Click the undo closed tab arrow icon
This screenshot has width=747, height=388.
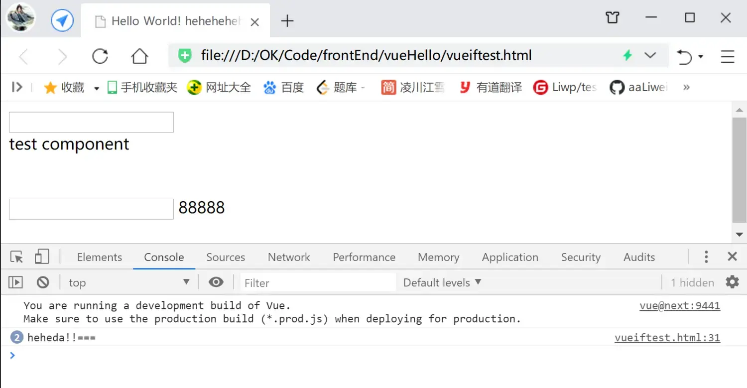pos(685,57)
